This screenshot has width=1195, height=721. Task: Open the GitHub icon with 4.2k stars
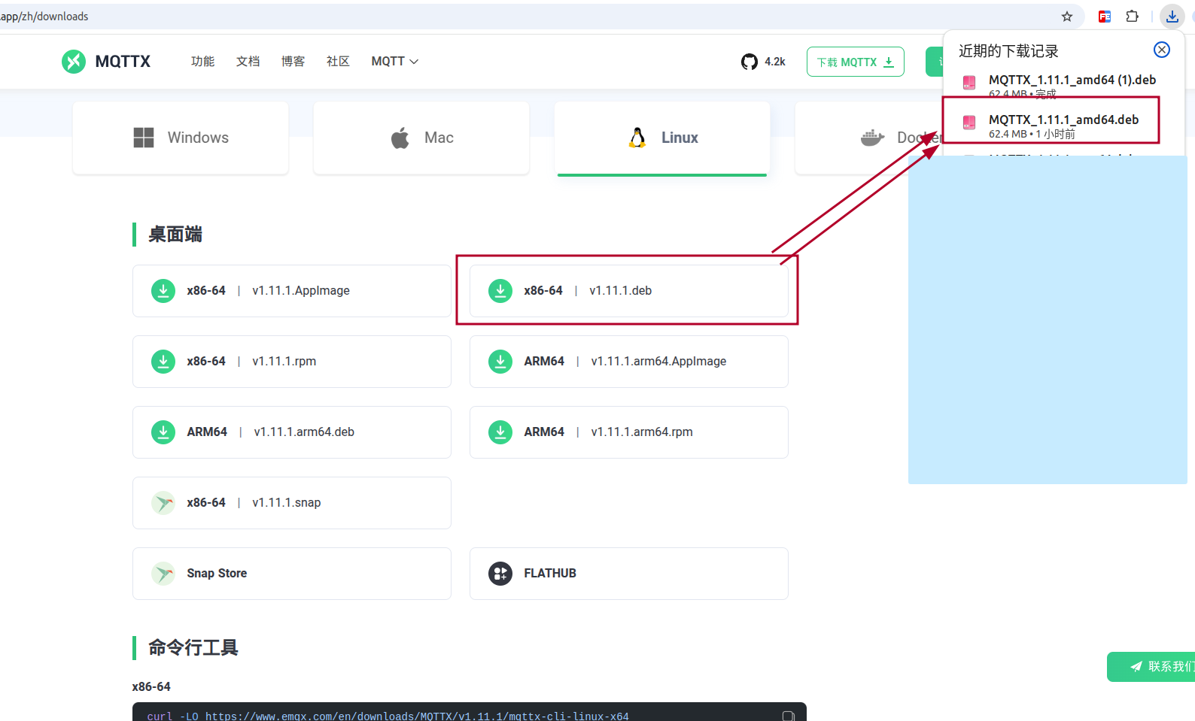[x=750, y=62]
